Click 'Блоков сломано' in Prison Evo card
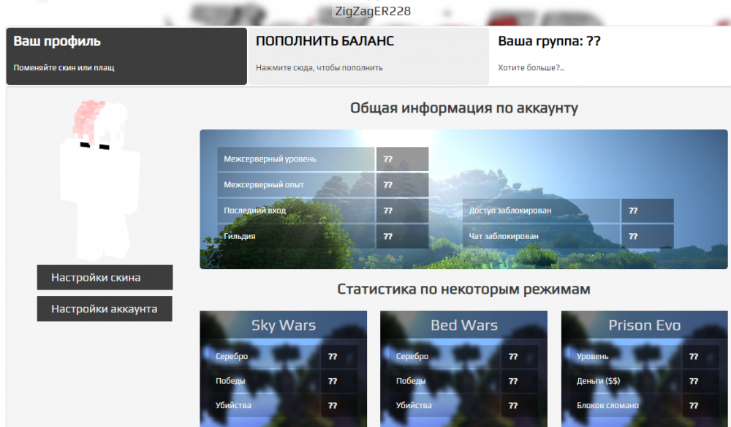 tap(609, 405)
